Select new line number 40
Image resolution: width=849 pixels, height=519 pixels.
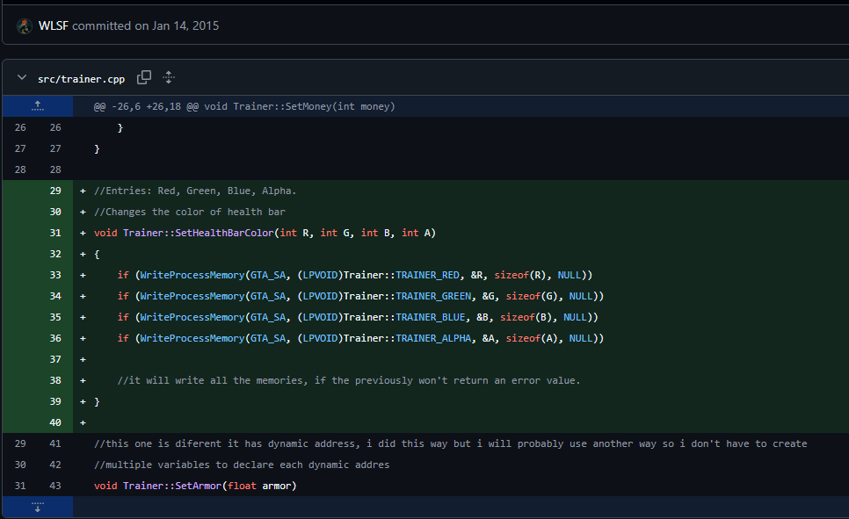tap(55, 422)
